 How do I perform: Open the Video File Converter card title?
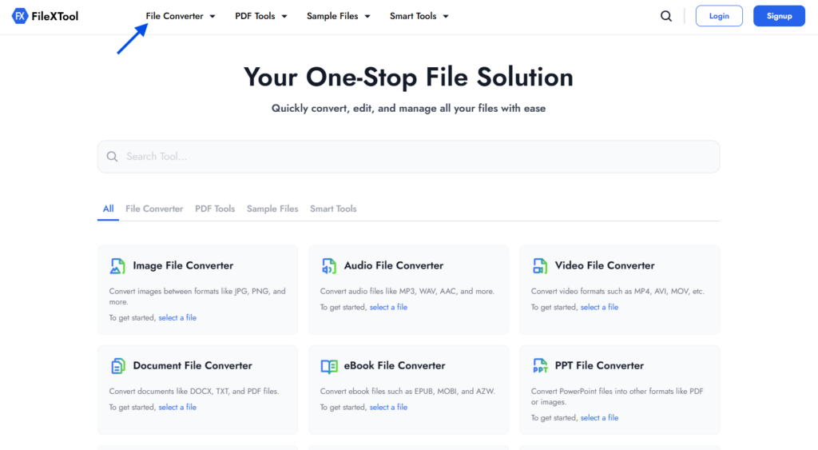(604, 265)
